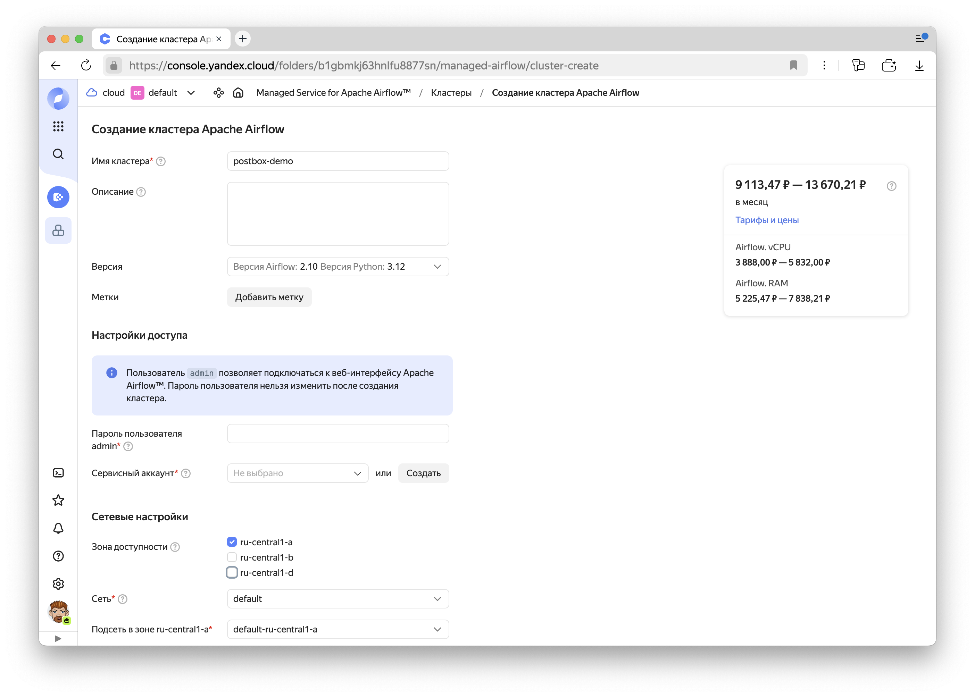Open the network dropdown showing default
The width and height of the screenshot is (975, 697).
[338, 599]
